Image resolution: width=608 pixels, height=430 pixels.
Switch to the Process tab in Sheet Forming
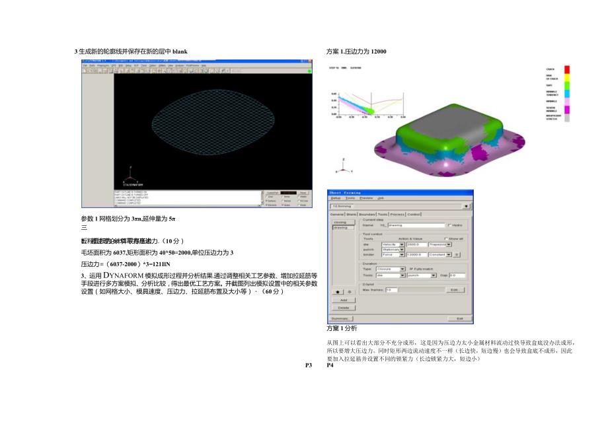(x=397, y=213)
